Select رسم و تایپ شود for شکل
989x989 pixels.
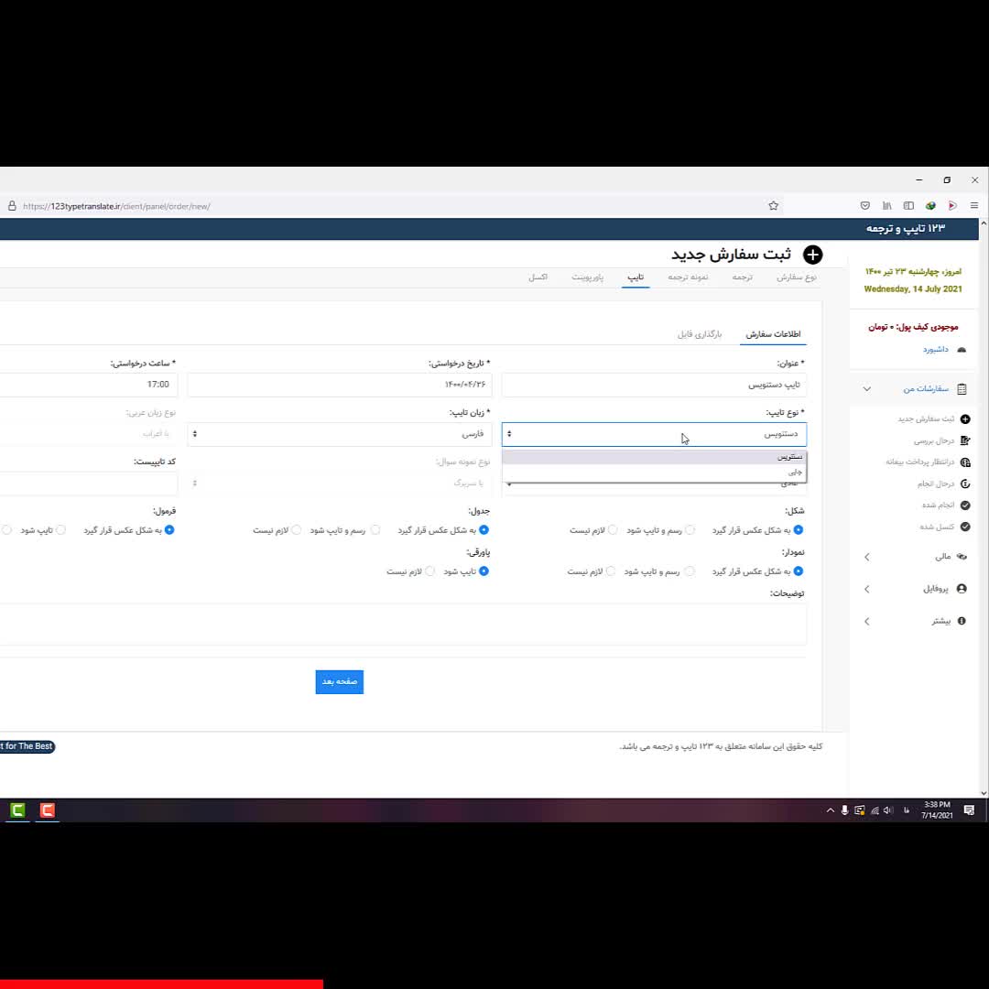(x=690, y=530)
